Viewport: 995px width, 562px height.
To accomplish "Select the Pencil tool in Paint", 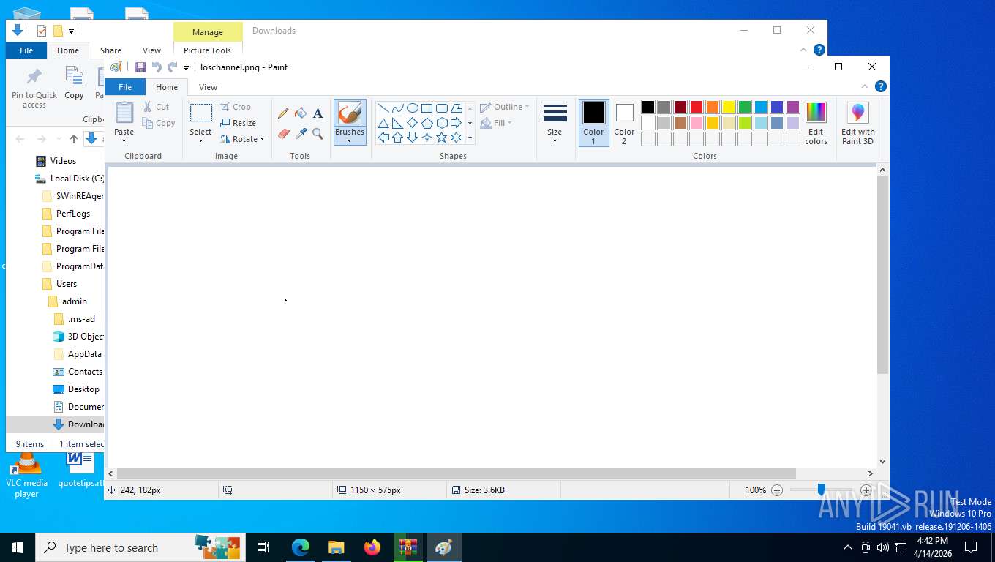I will coord(283,113).
